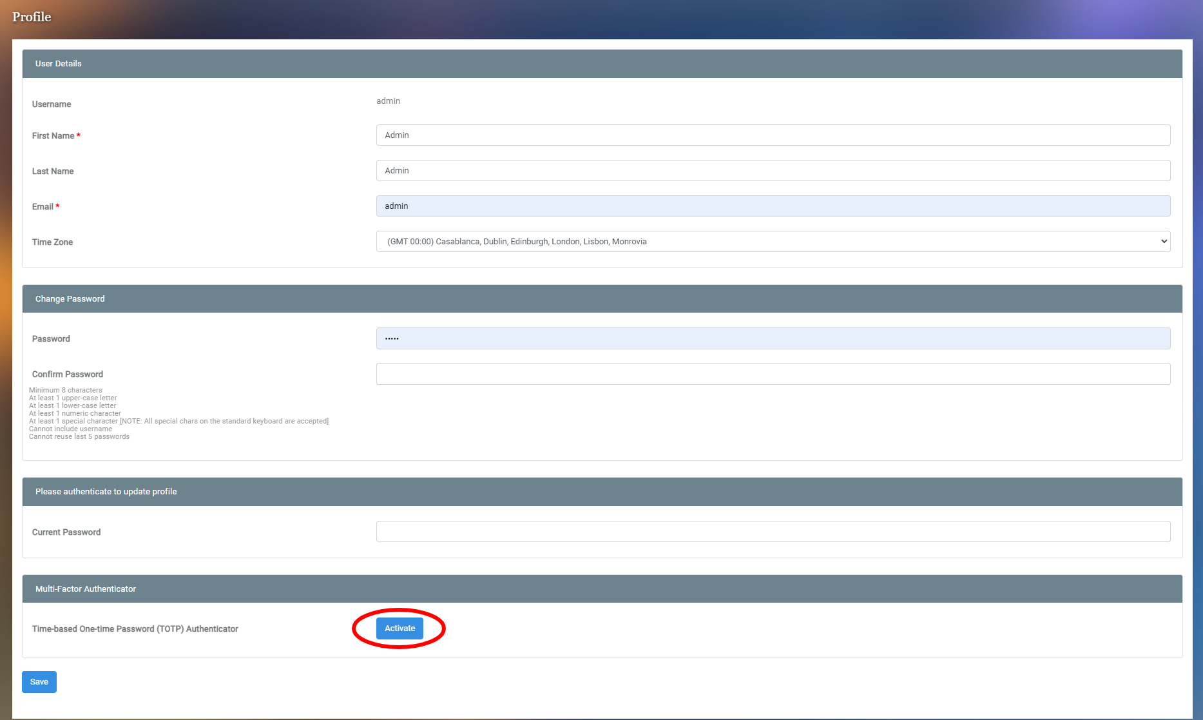Click the Activate TOTP Authenticator button
The height and width of the screenshot is (720, 1203).
tap(399, 628)
